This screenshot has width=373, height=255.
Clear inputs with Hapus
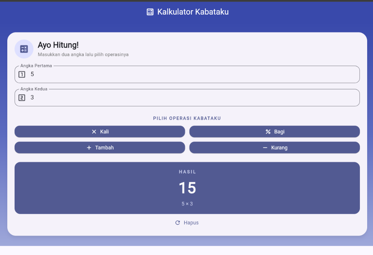point(187,223)
